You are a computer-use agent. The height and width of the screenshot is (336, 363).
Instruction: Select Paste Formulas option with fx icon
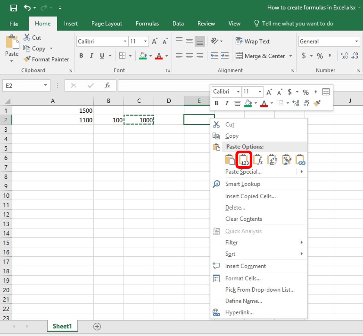tap(258, 159)
